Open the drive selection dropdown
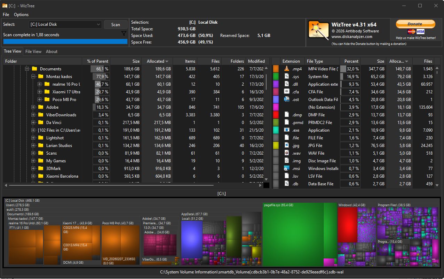 (x=65, y=24)
